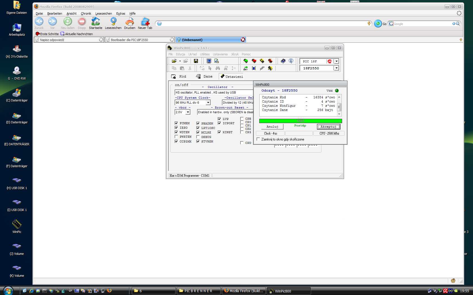Screen dimensions: 473x295
Task: Click 'Erste Schritte' bookmark link
Action: click(47, 34)
